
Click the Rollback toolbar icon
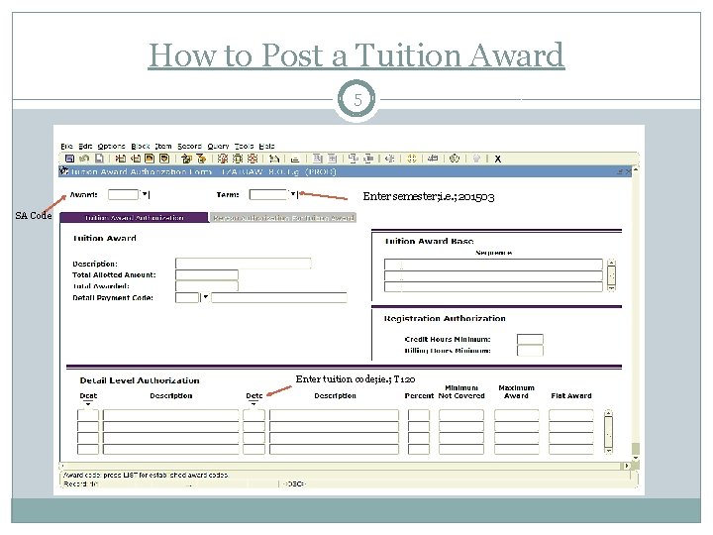pyautogui.click(x=84, y=159)
